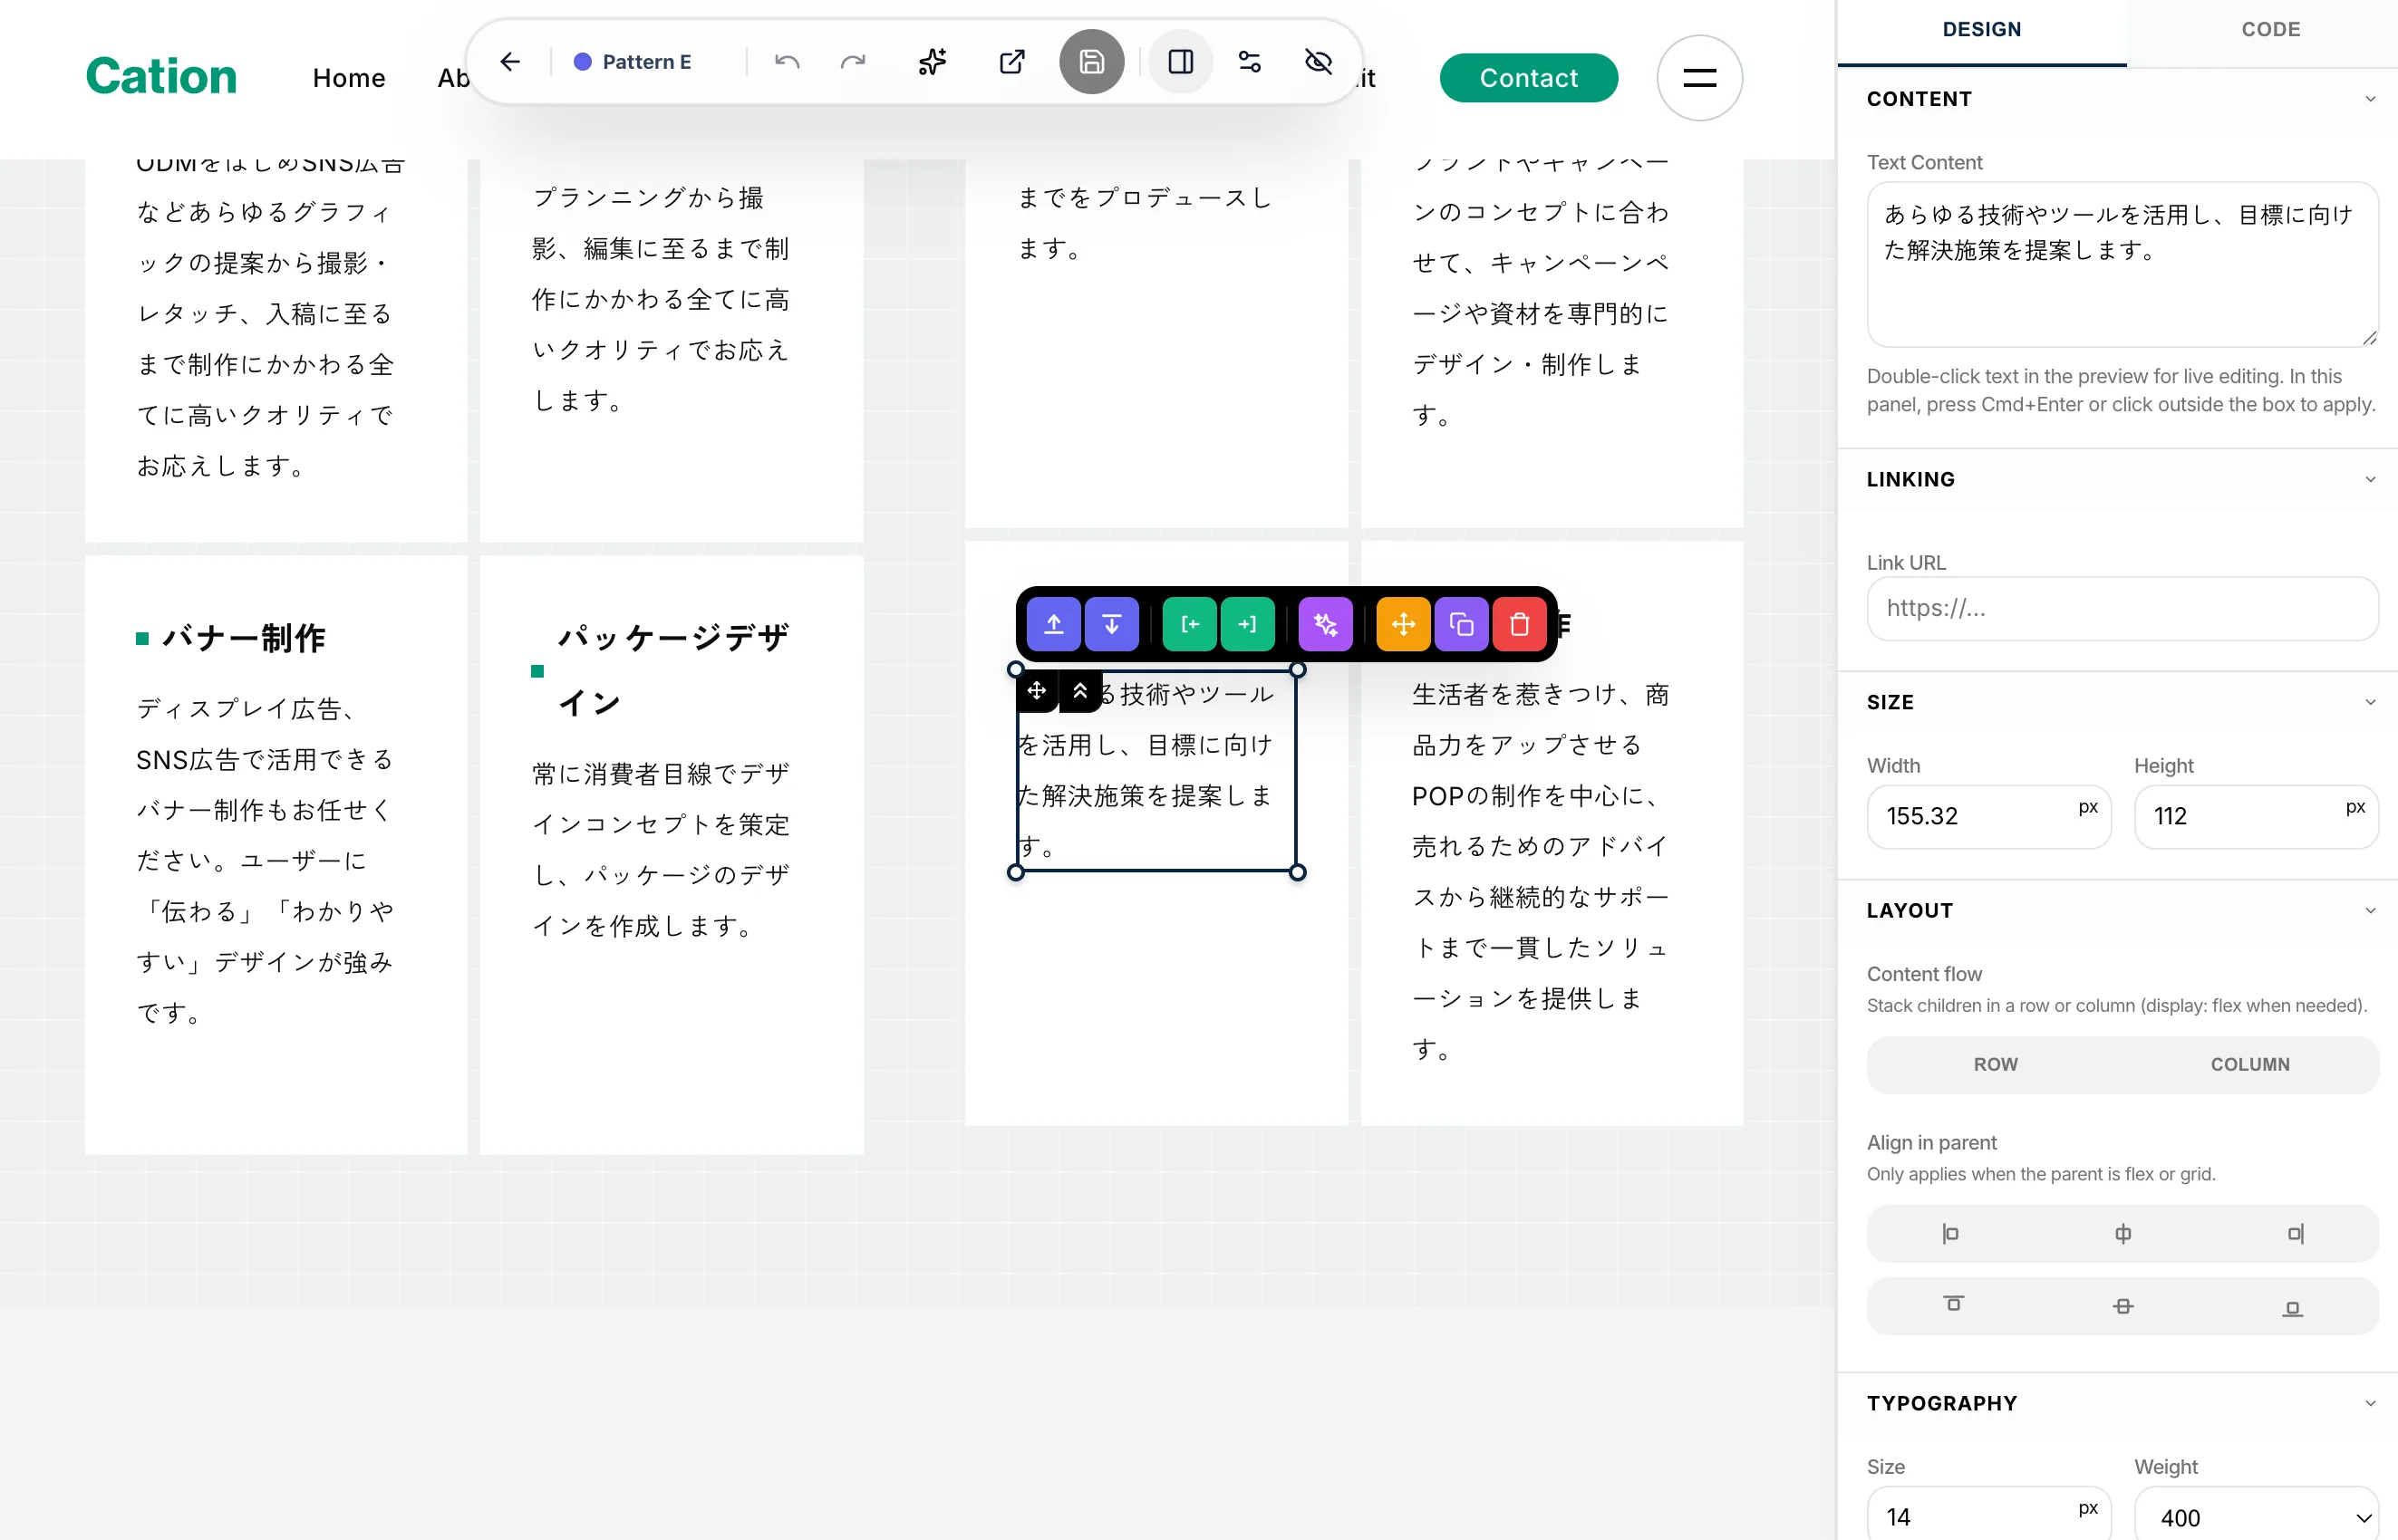Viewport: 2398px width, 1540px height.
Task: Focus the Text Content textarea
Action: click(x=2122, y=265)
